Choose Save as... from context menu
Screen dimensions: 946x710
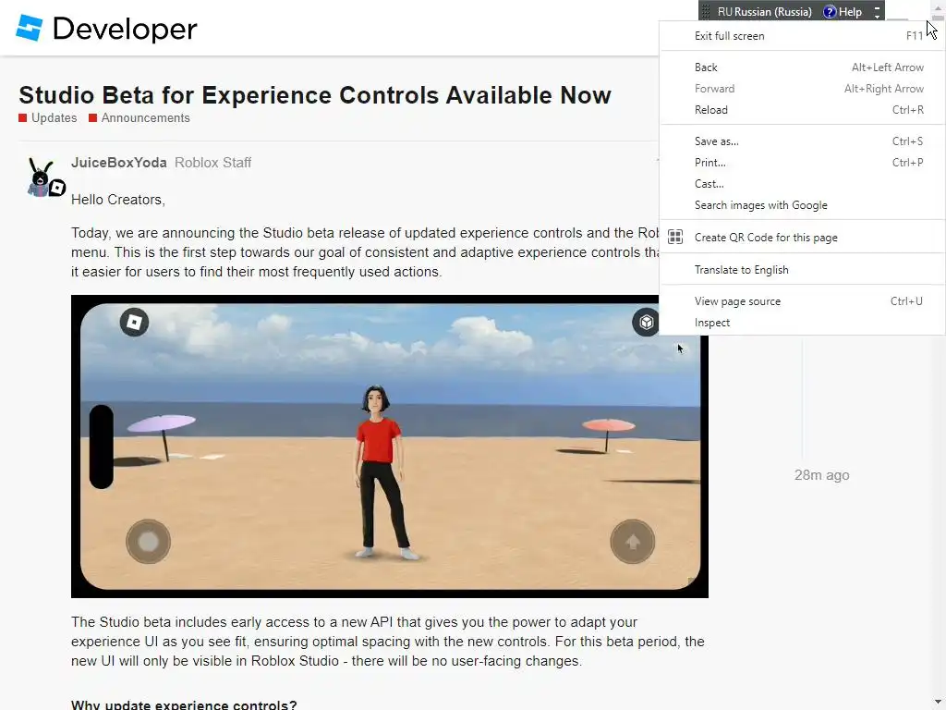[x=803, y=141]
